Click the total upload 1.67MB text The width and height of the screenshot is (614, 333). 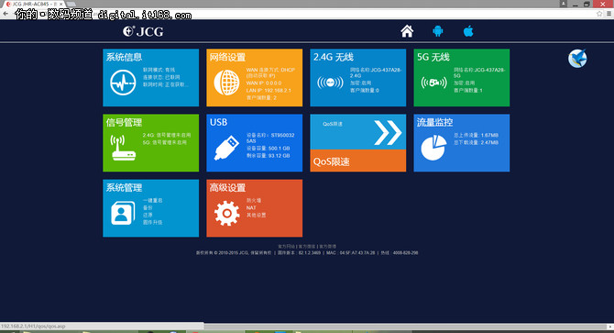[x=477, y=135]
